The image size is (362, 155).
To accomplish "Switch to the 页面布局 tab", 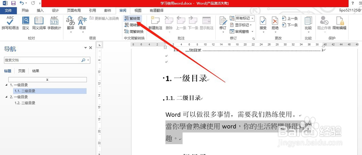I will (74, 10).
